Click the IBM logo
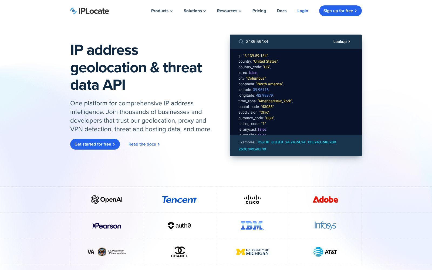The image size is (432, 270). [x=252, y=226]
